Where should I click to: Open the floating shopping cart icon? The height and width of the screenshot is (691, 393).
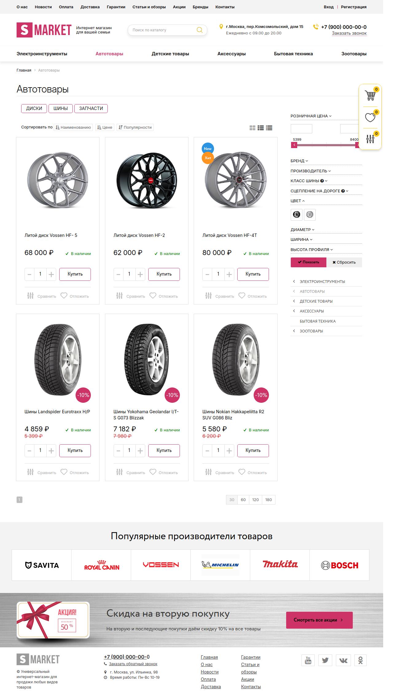pos(370,96)
